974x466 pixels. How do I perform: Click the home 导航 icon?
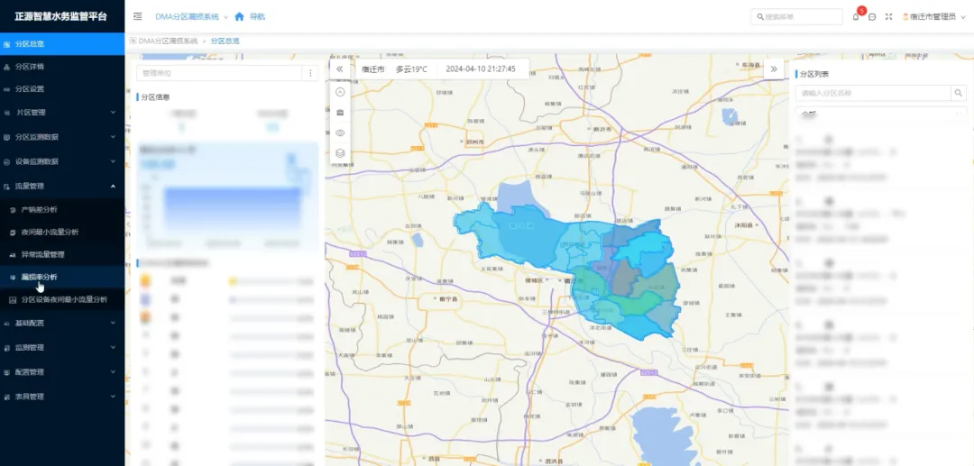pyautogui.click(x=239, y=16)
